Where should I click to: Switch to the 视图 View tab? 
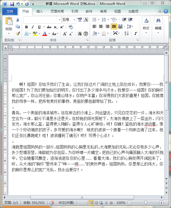(x=118, y=11)
